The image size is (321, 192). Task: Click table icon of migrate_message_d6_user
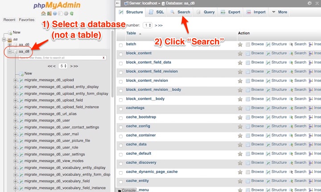21,121
